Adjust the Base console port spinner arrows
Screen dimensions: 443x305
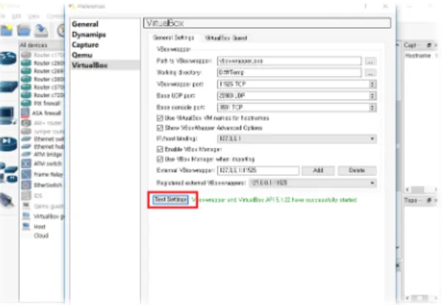372,108
